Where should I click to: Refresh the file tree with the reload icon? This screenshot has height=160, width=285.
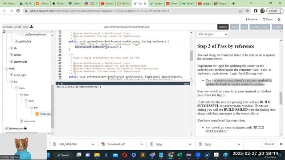pos(4,32)
